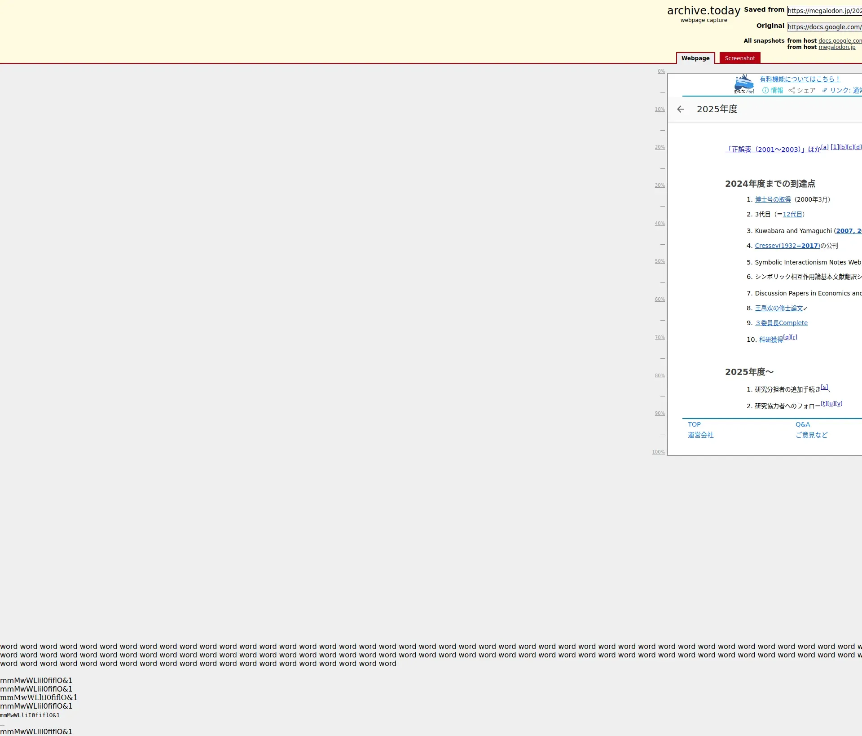The image size is (862, 736).
Task: Open megalodon.jp host snapshots link
Action: tap(836, 47)
